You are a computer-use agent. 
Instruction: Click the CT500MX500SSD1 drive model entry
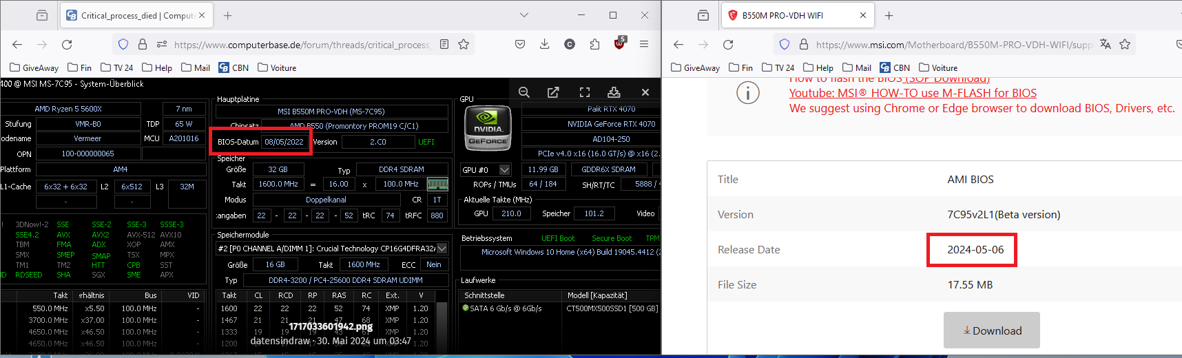tap(612, 308)
